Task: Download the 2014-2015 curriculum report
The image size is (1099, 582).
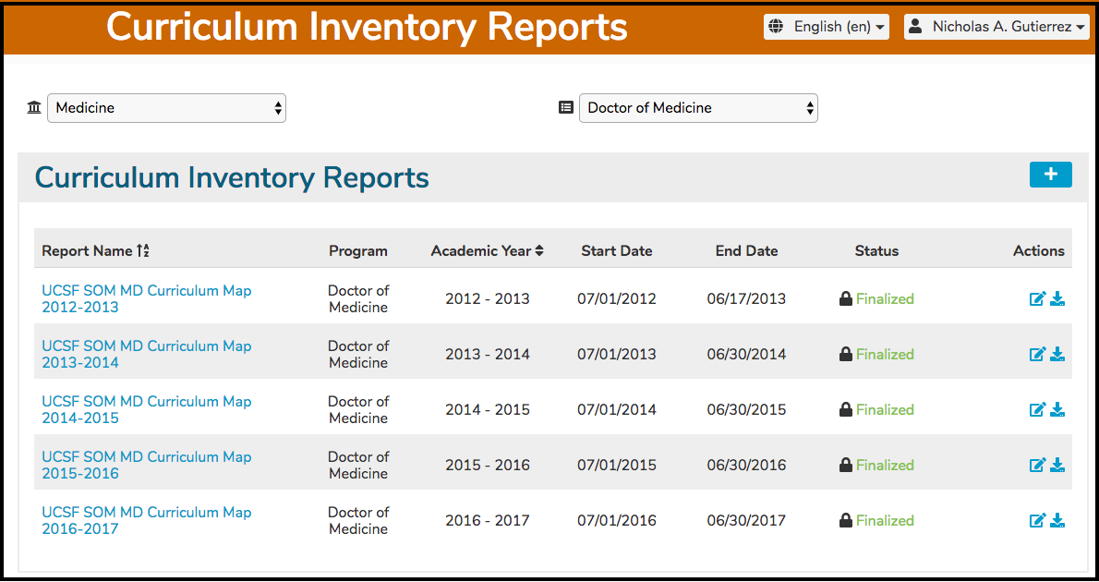Action: 1057,410
